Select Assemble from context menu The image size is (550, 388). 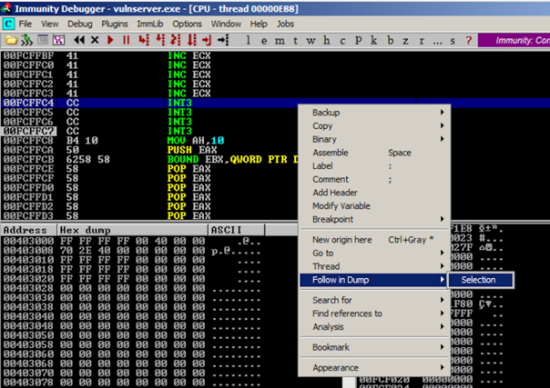pos(330,153)
